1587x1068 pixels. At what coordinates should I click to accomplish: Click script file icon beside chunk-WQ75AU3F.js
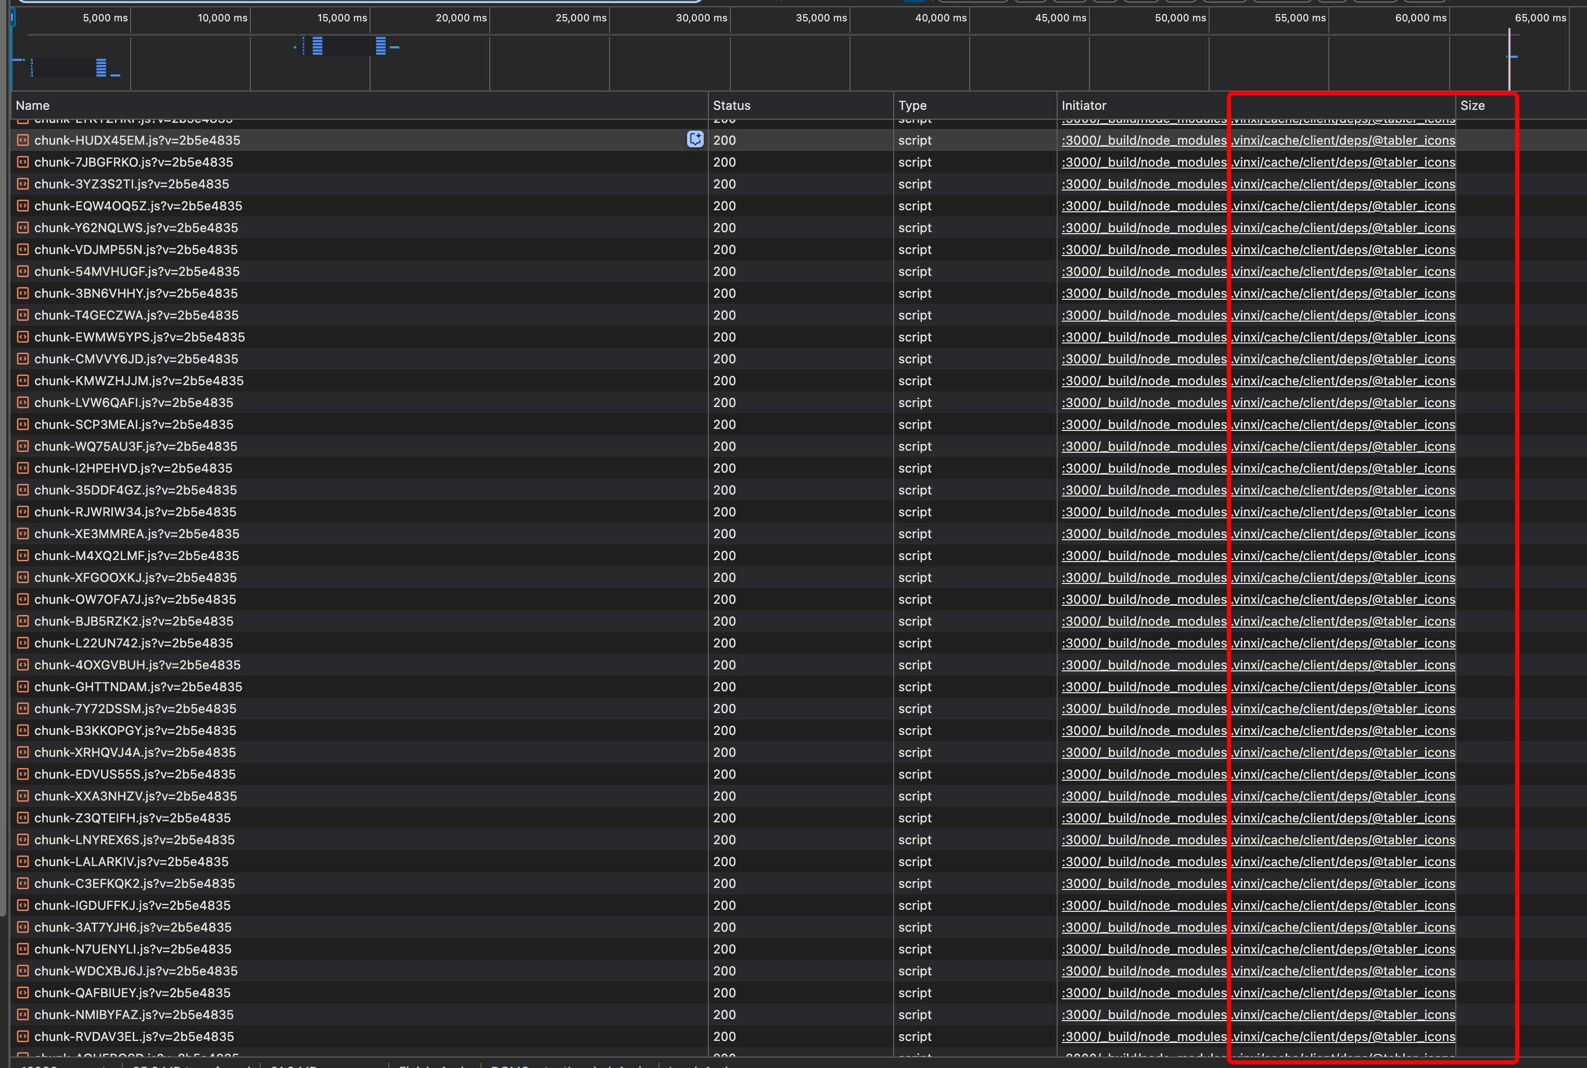[22, 446]
